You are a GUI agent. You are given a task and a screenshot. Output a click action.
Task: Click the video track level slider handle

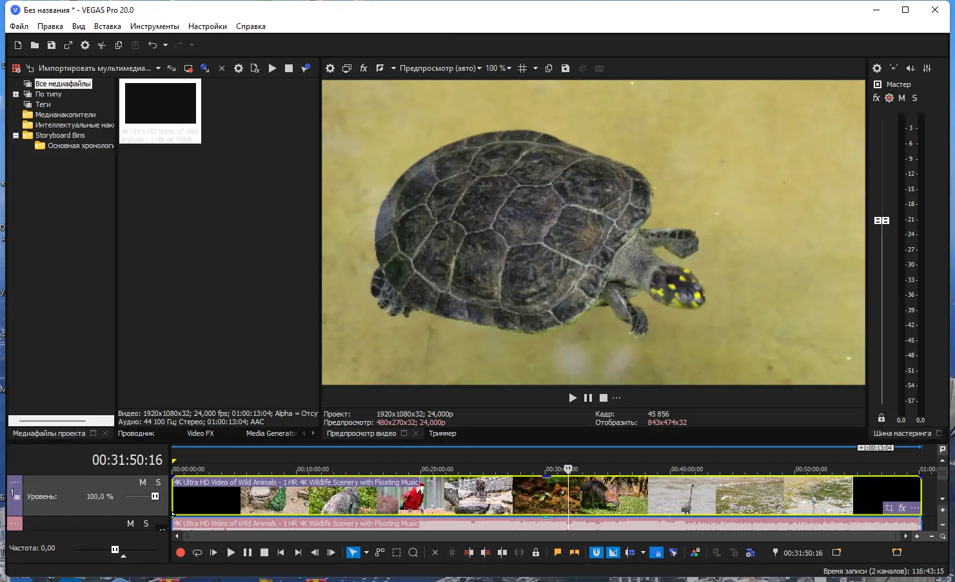pos(155,496)
